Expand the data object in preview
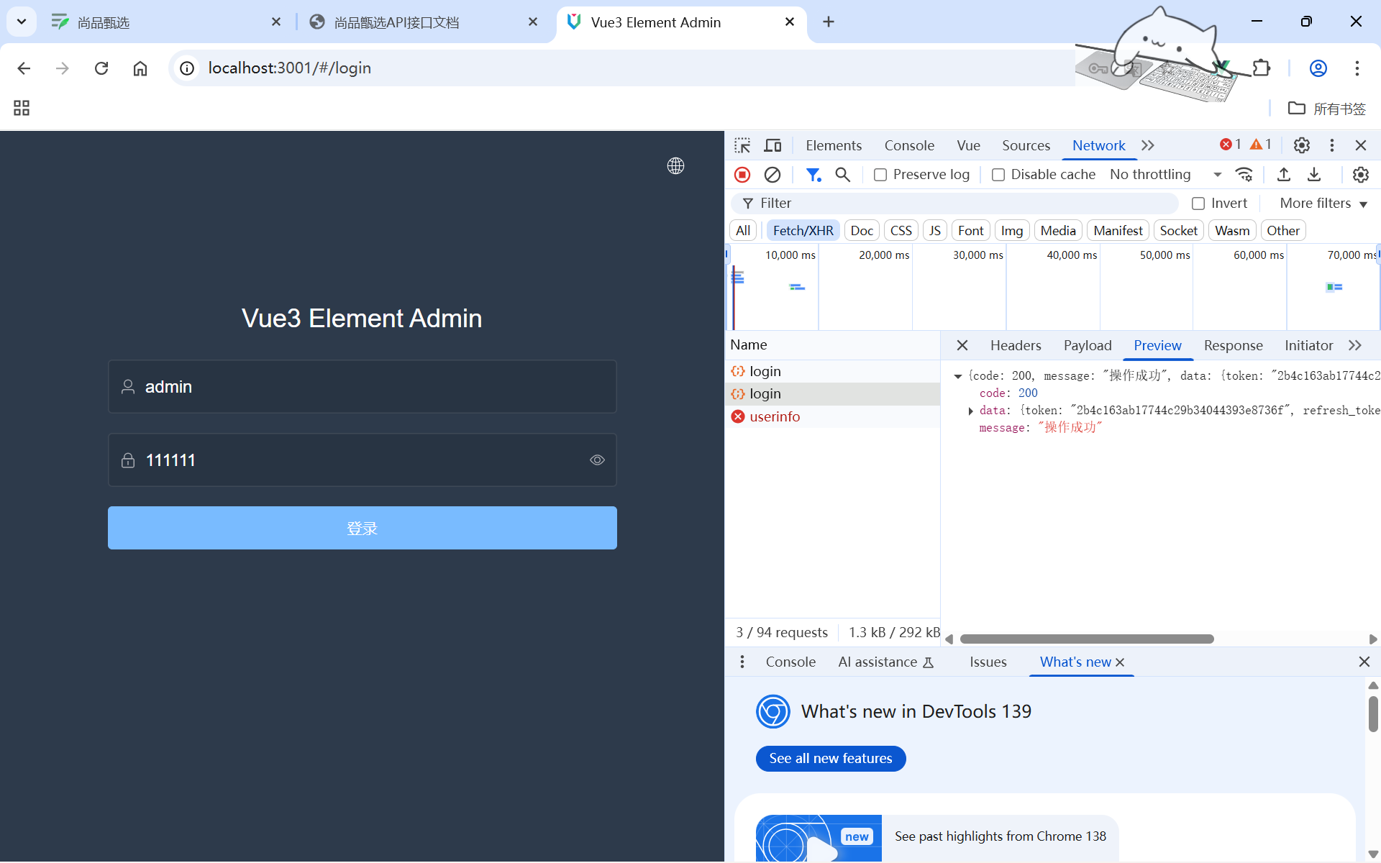Viewport: 1381px width, 863px height. click(970, 411)
